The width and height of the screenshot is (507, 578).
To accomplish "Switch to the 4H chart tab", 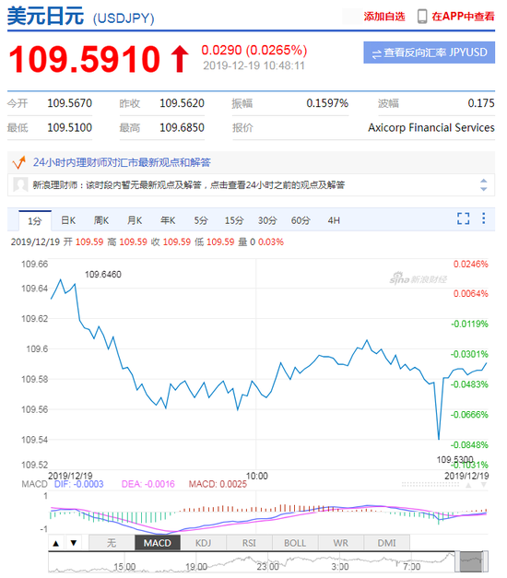I will (x=334, y=220).
